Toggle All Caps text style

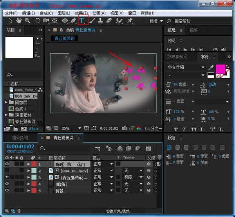(x=194, y=129)
